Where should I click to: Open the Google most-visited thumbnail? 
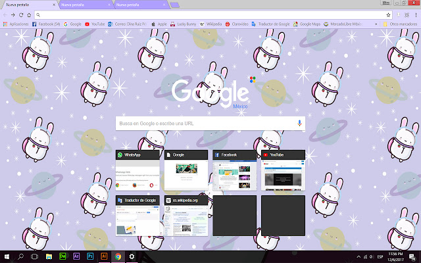click(186, 170)
